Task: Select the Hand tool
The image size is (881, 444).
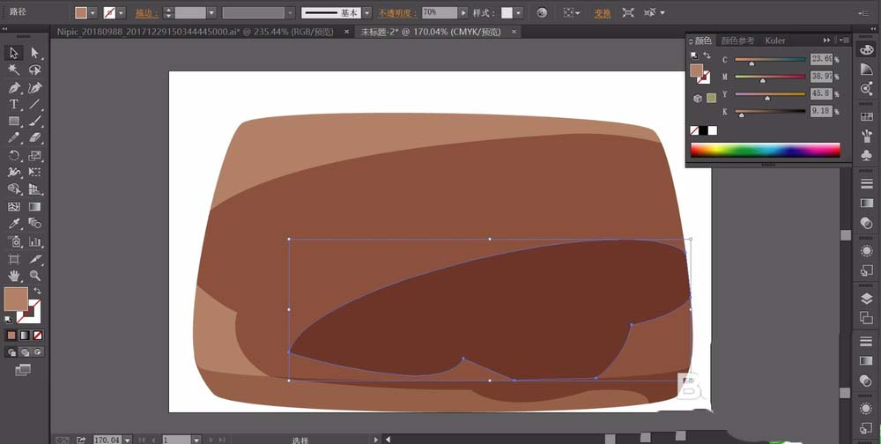Action: [x=14, y=276]
